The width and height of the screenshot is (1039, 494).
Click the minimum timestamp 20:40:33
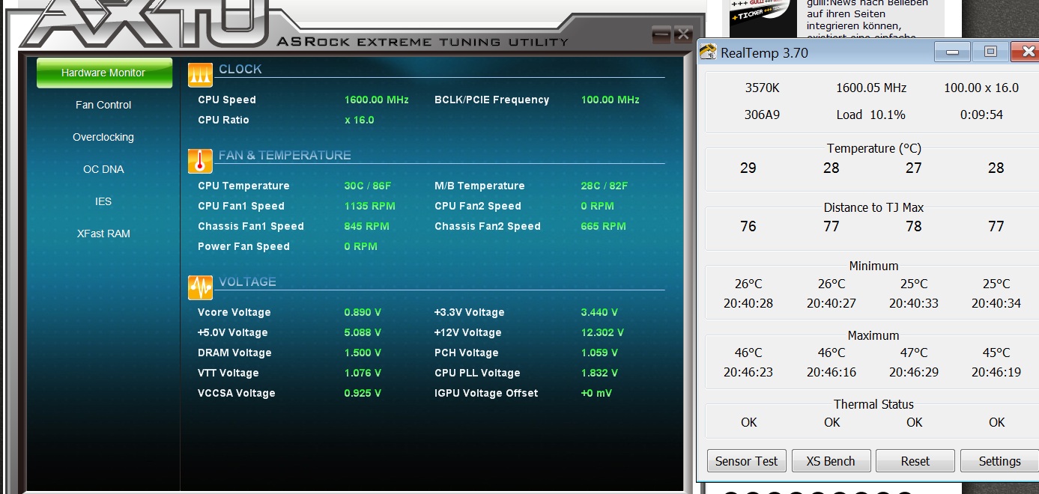click(914, 303)
